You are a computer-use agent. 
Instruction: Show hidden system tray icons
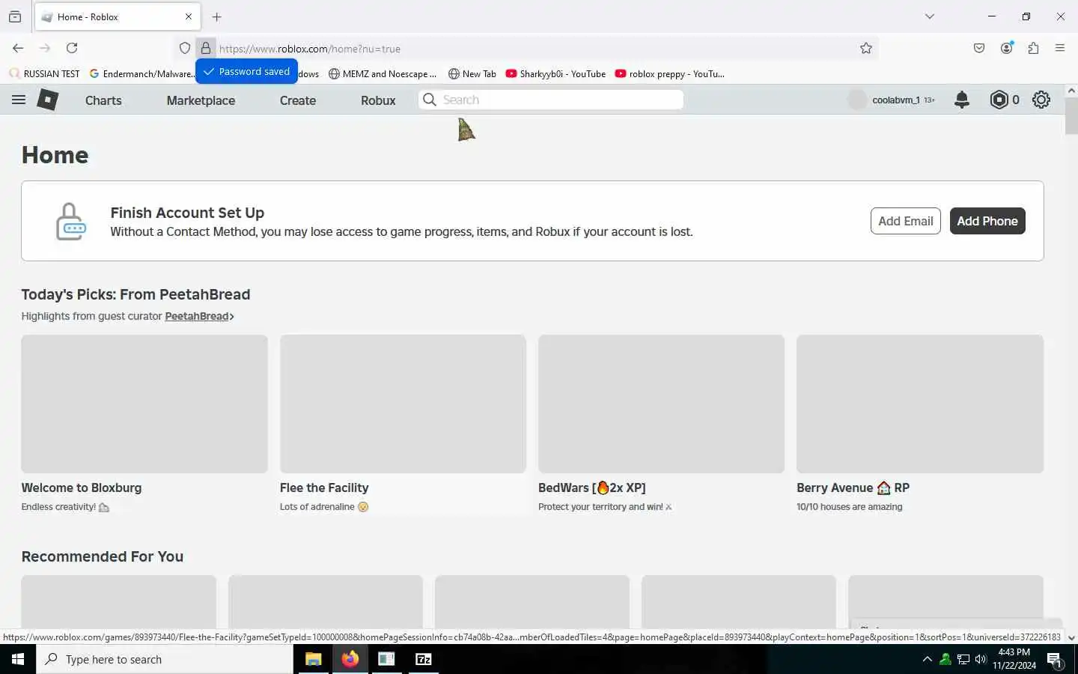[927, 659]
